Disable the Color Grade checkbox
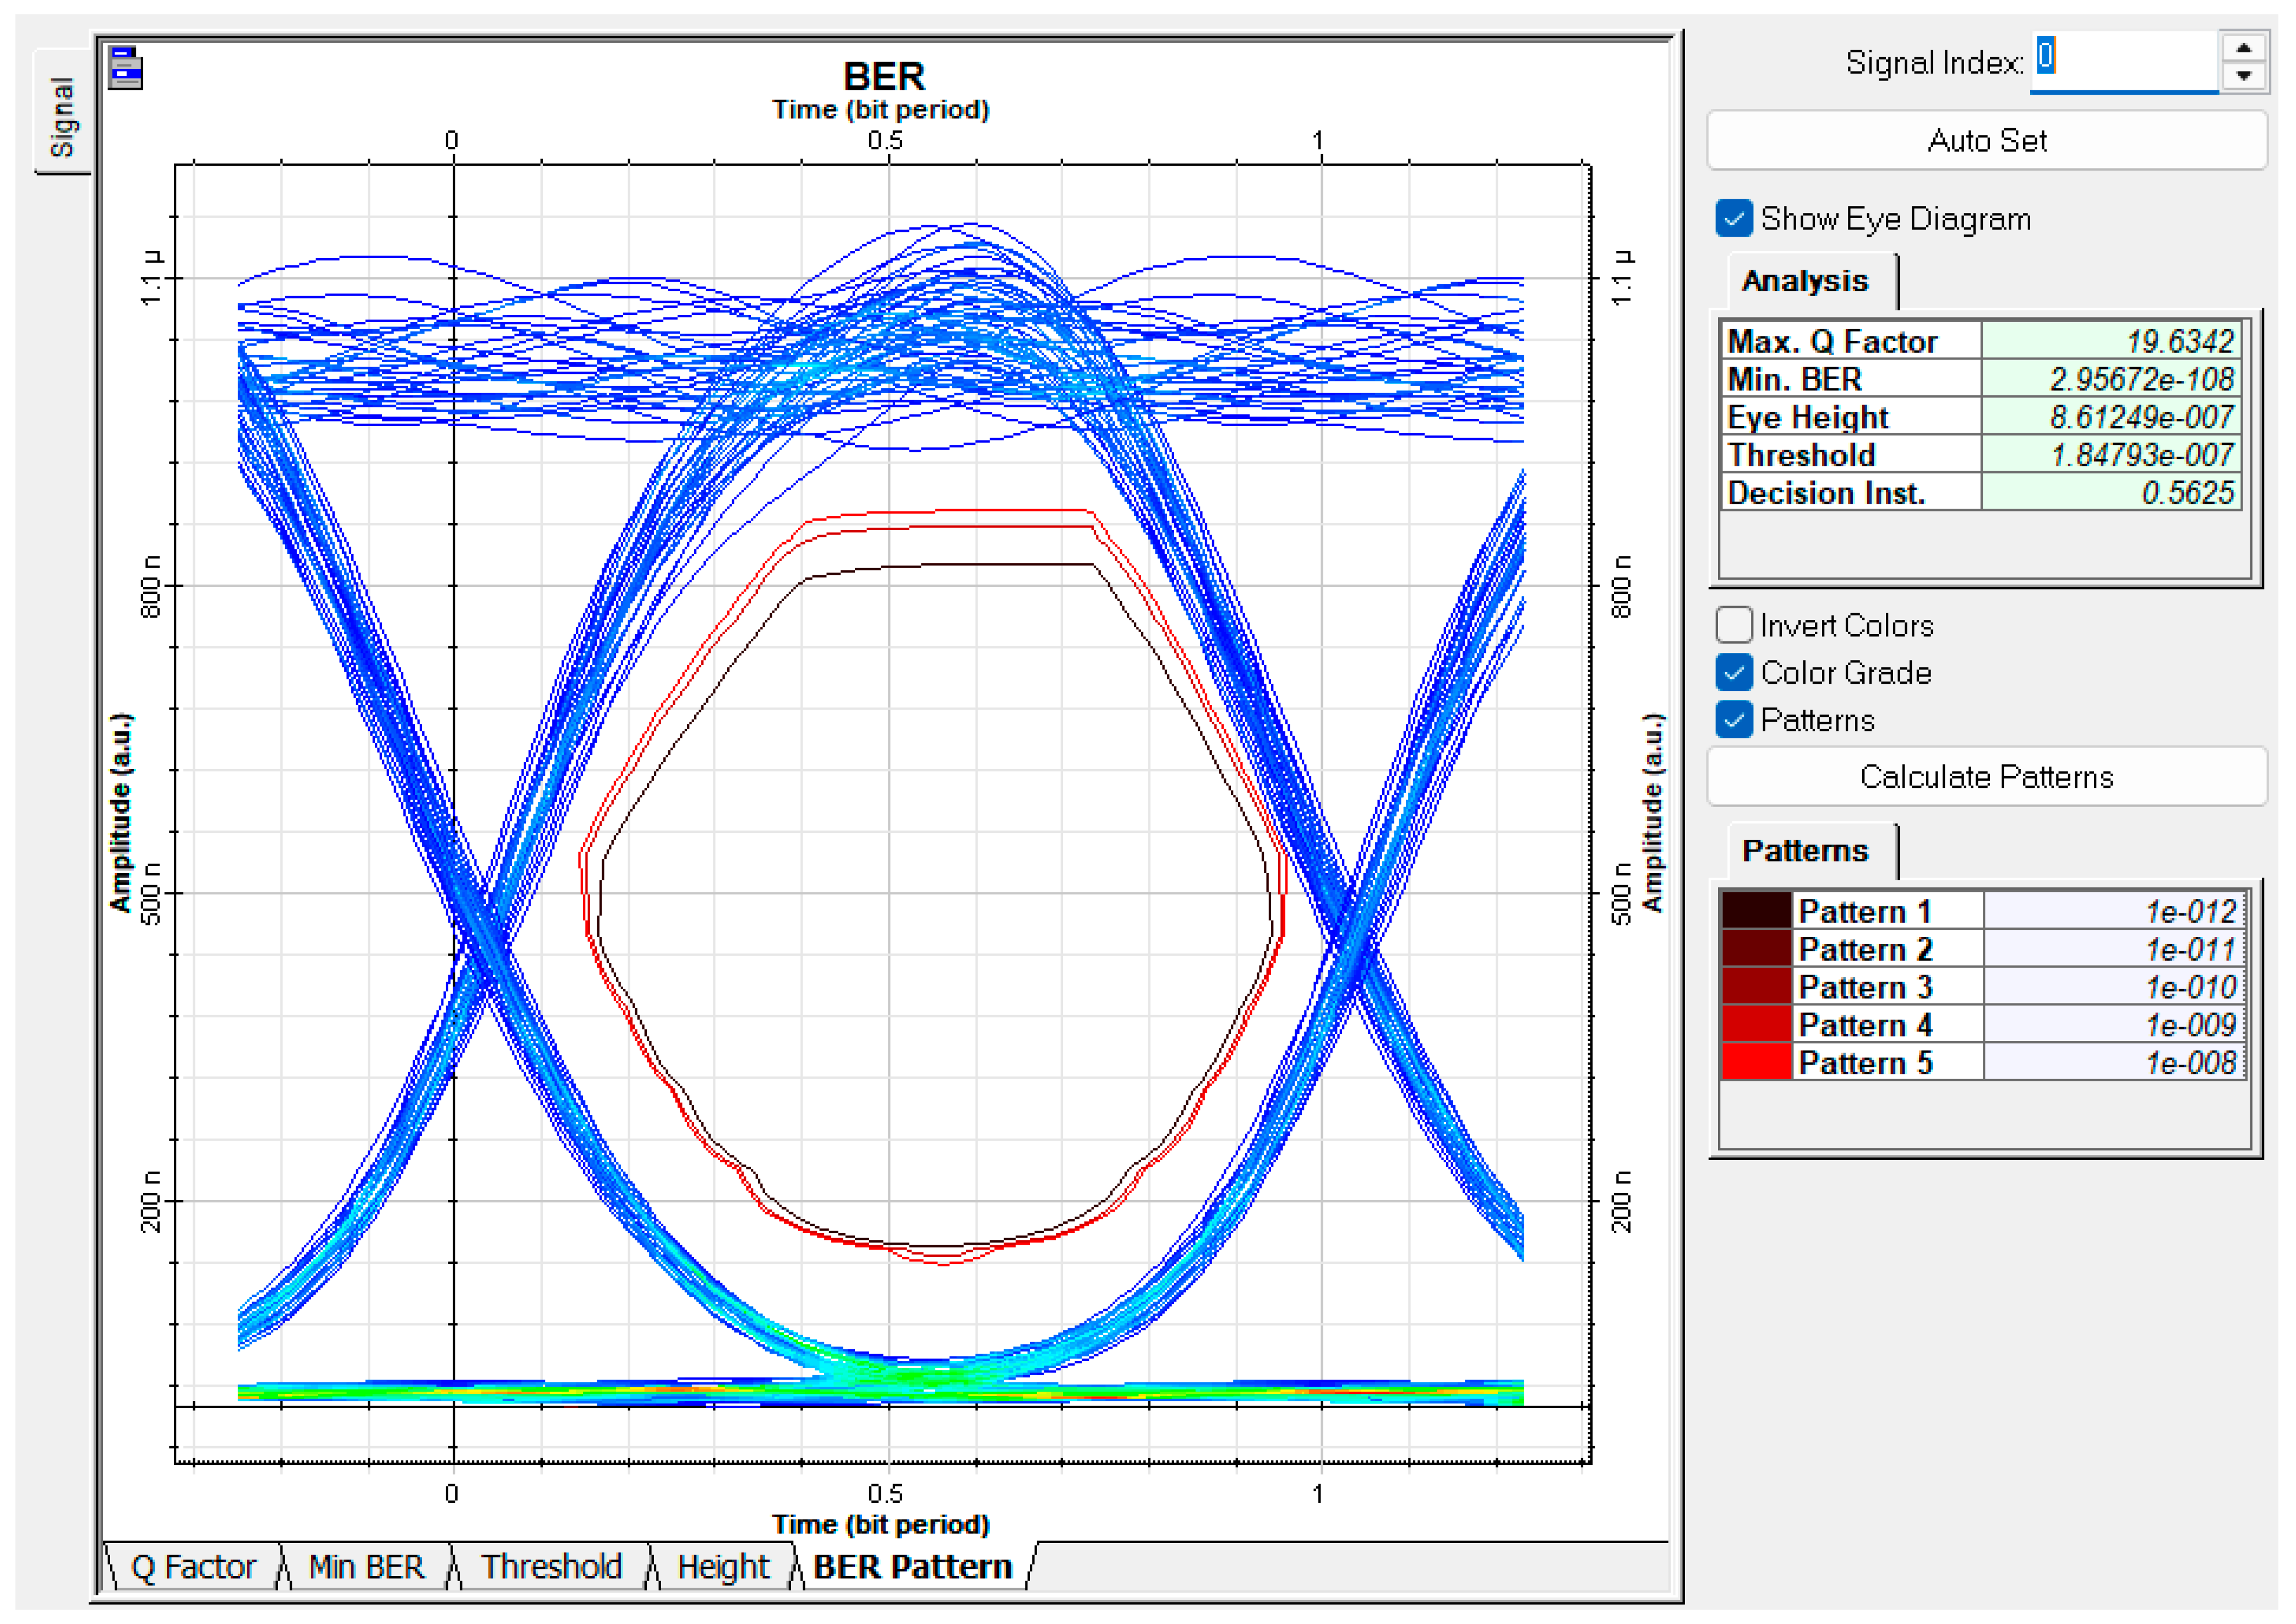2296x1624 pixels. point(1734,672)
